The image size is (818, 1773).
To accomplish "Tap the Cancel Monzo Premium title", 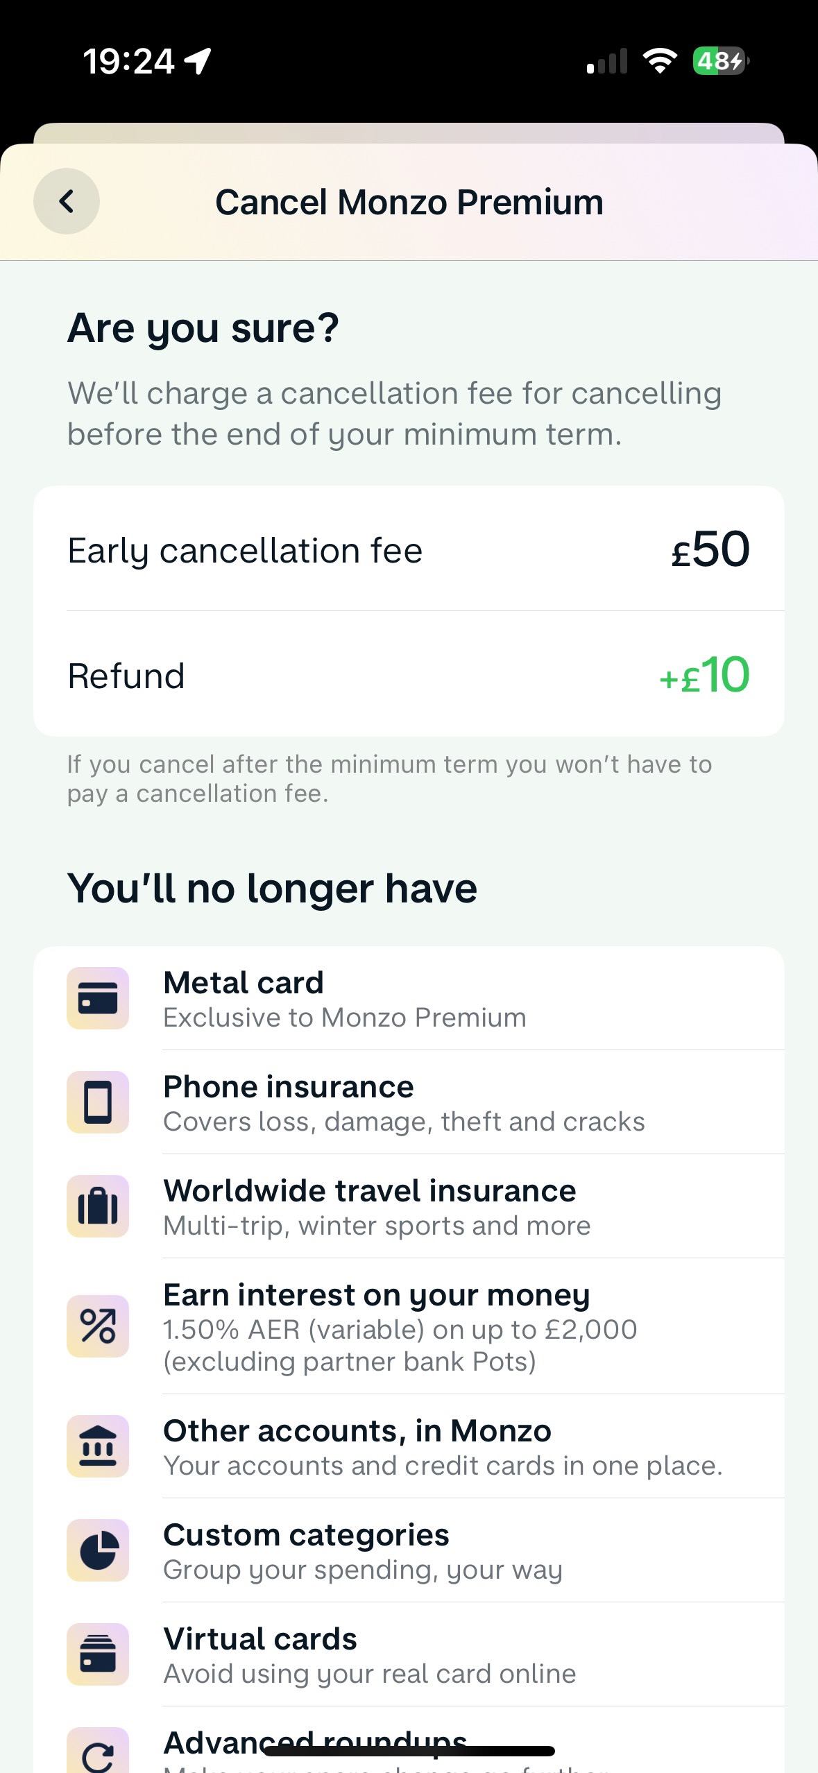I will click(x=409, y=203).
